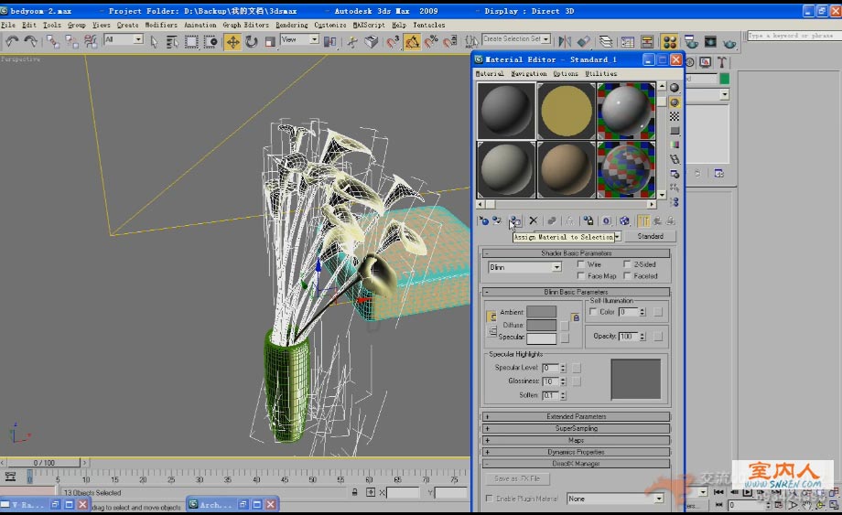Expand the Extended Parameters rollout

(x=577, y=416)
